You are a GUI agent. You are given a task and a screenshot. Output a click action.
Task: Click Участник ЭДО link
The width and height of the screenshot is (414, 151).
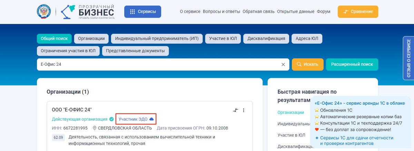pos(133,119)
